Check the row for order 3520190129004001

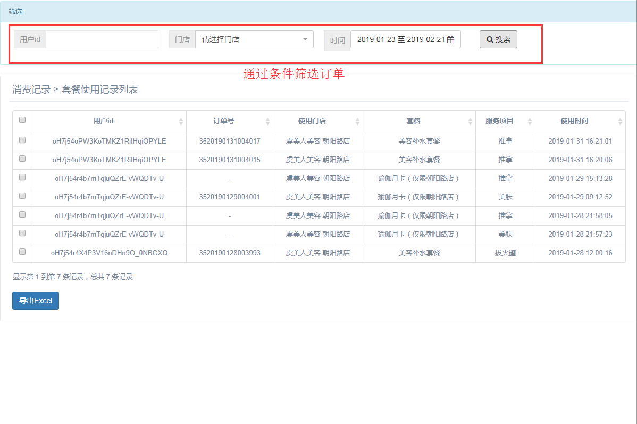pos(22,196)
